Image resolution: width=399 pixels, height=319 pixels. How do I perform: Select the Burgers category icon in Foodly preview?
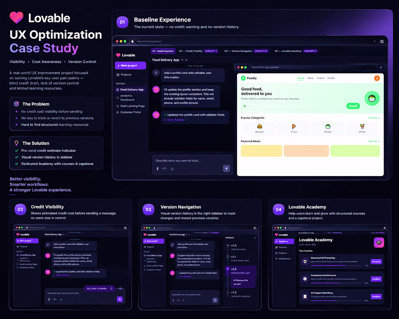click(260, 127)
